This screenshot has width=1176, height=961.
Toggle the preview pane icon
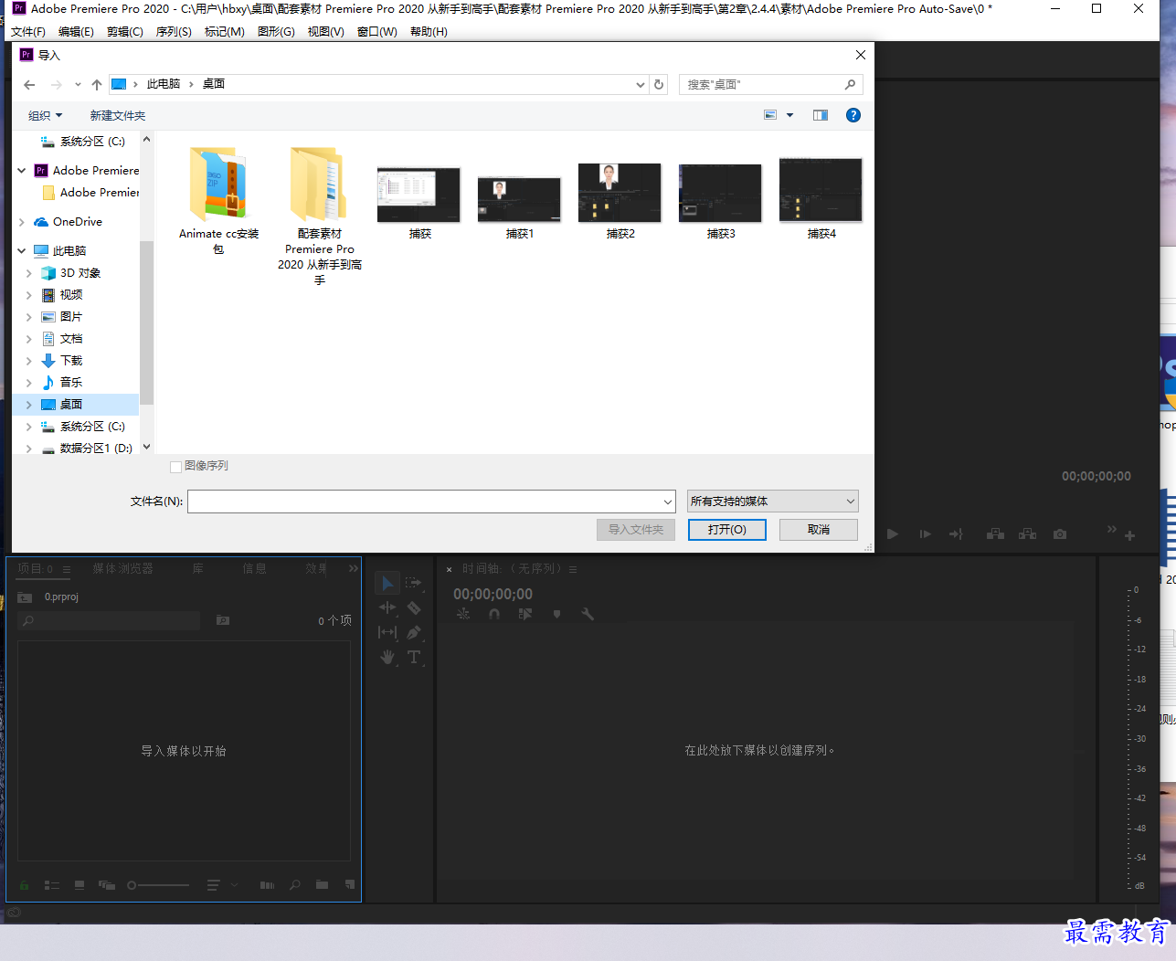click(x=821, y=115)
